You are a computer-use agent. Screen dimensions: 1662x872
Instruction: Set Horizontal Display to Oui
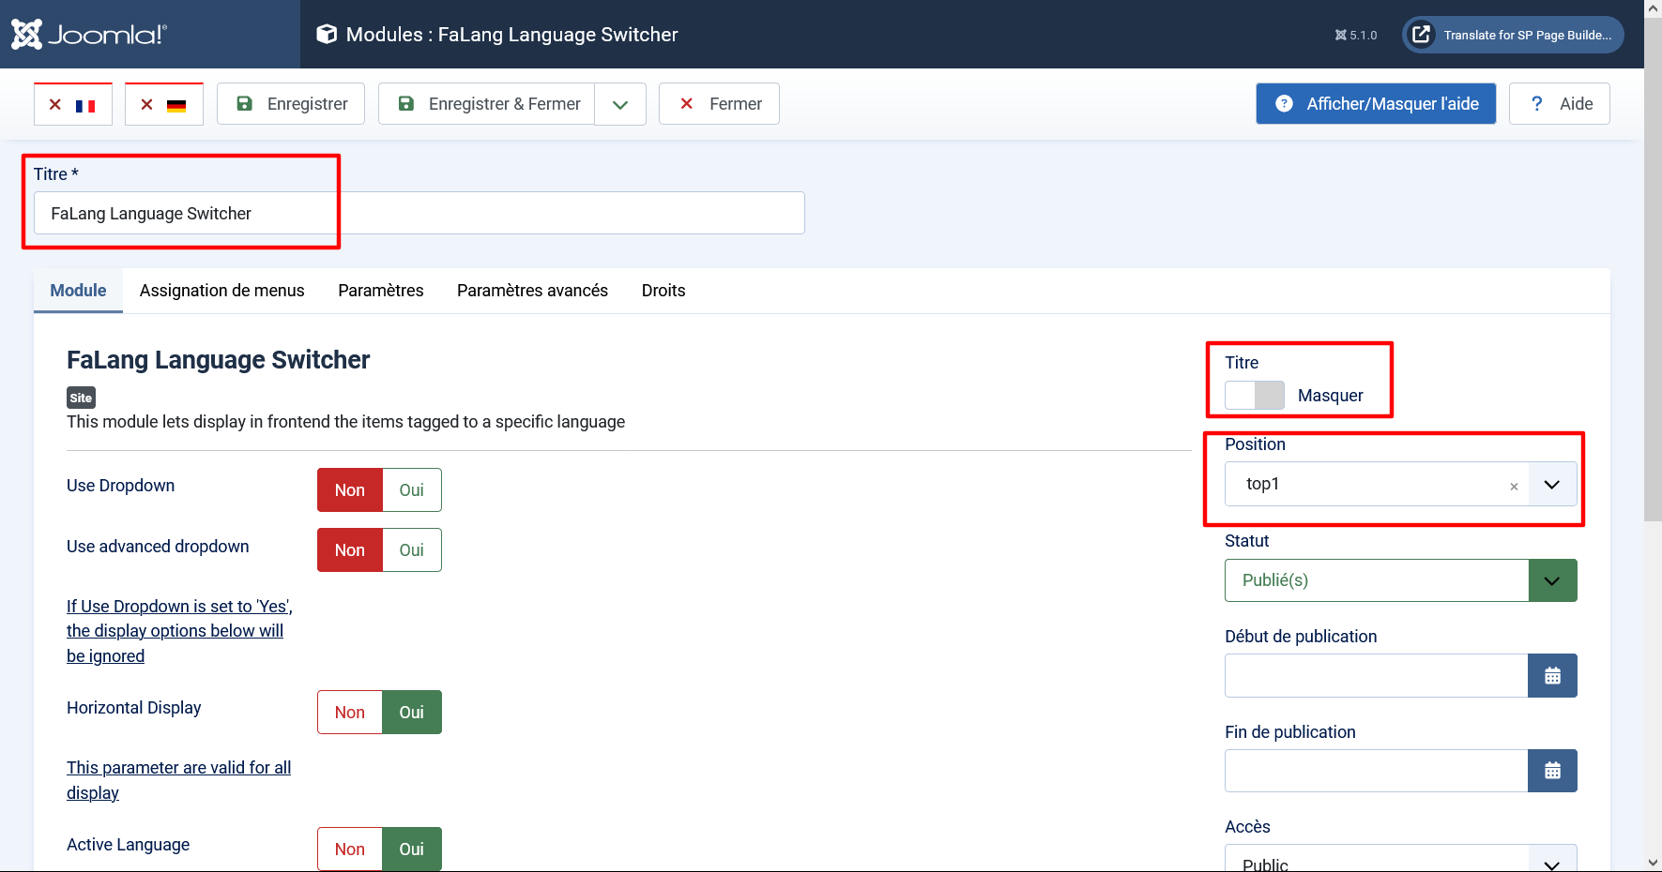pos(412,713)
